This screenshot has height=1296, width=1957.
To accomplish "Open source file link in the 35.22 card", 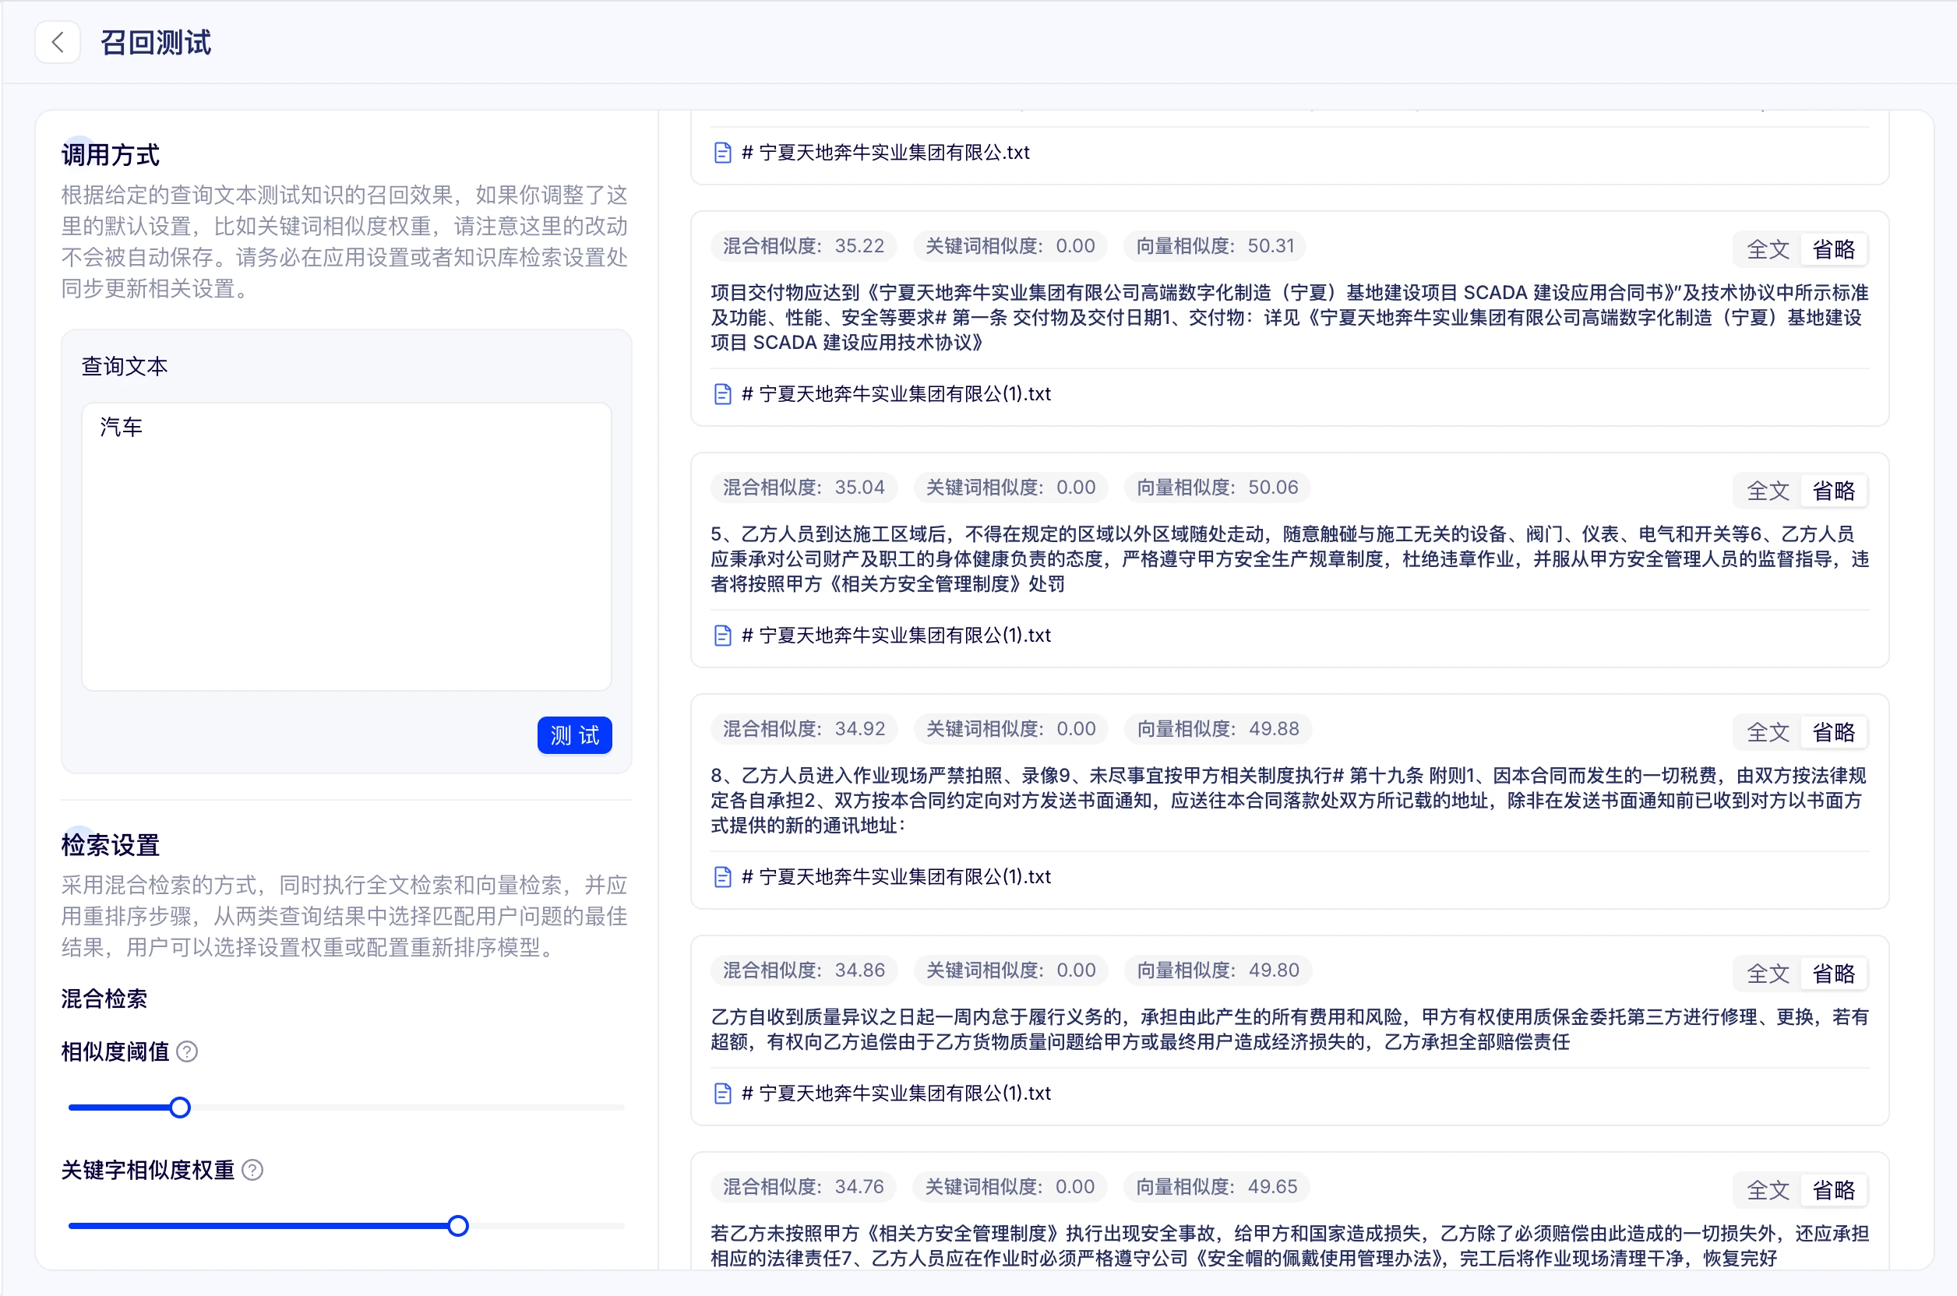I will coord(896,394).
